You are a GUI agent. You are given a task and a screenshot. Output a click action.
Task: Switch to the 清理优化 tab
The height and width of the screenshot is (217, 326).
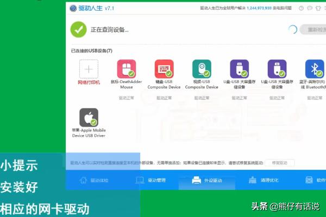[264, 180]
